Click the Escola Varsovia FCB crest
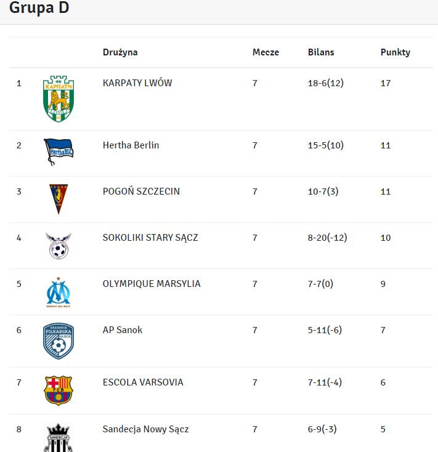Image resolution: width=438 pixels, height=452 pixels. pos(59,390)
